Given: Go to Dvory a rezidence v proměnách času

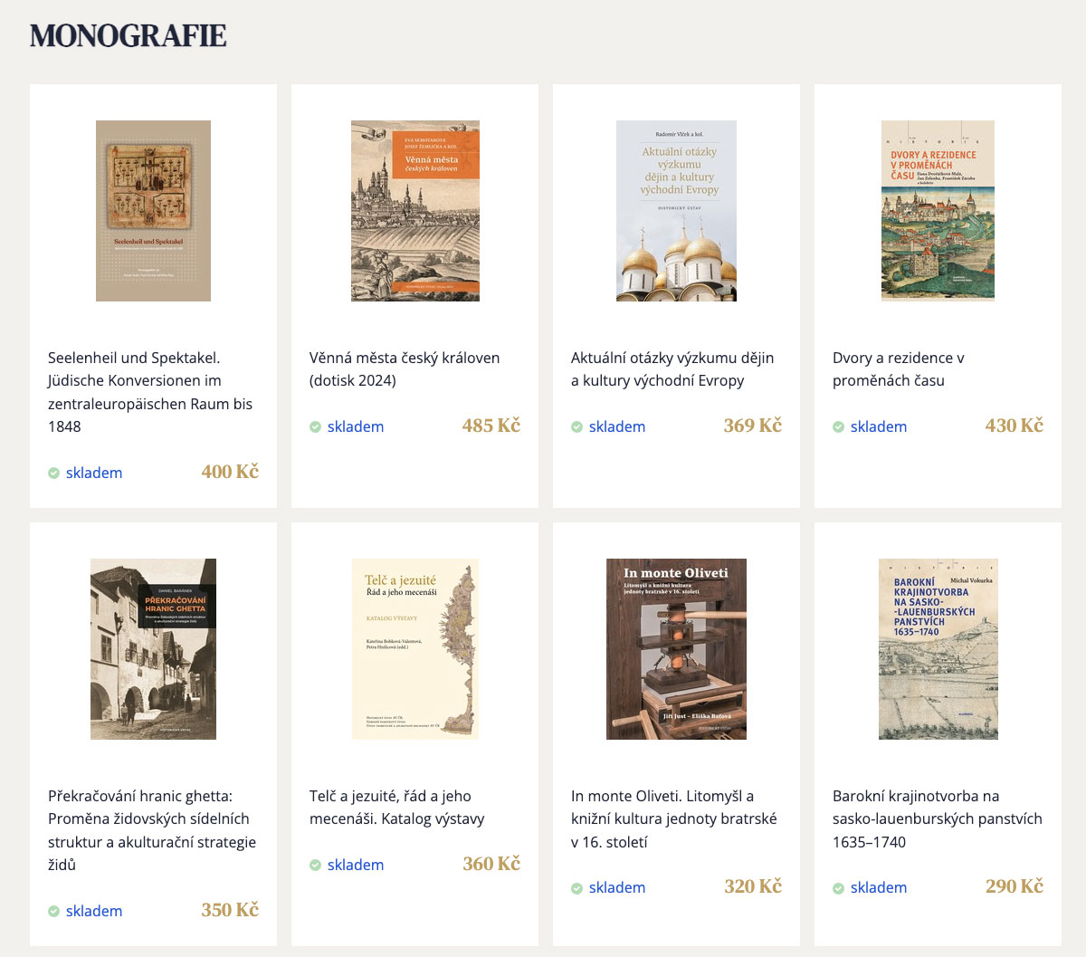Looking at the screenshot, I should click(899, 369).
